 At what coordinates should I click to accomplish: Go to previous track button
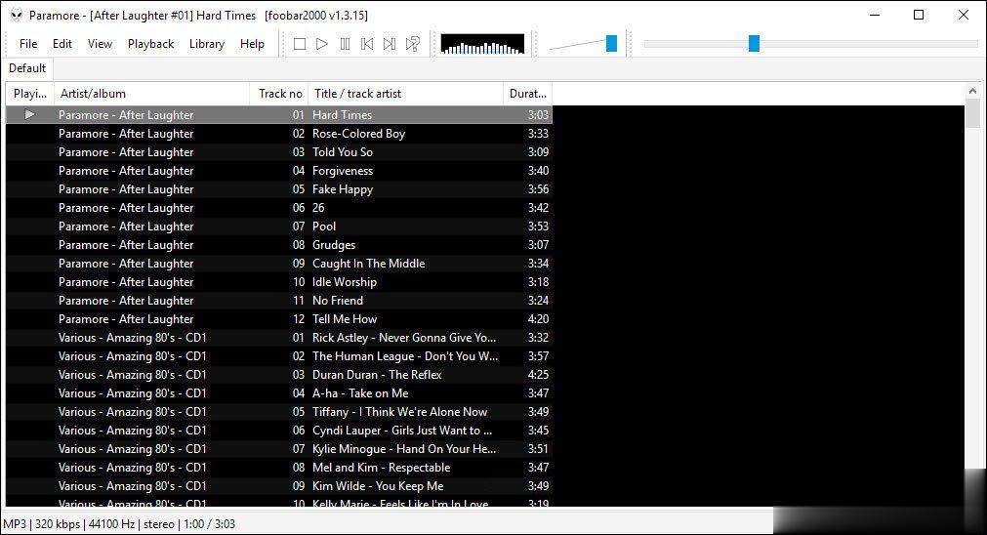367,44
